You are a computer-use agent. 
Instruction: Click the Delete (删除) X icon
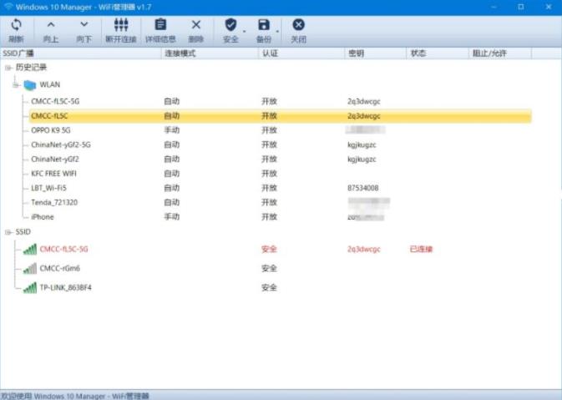click(x=195, y=25)
